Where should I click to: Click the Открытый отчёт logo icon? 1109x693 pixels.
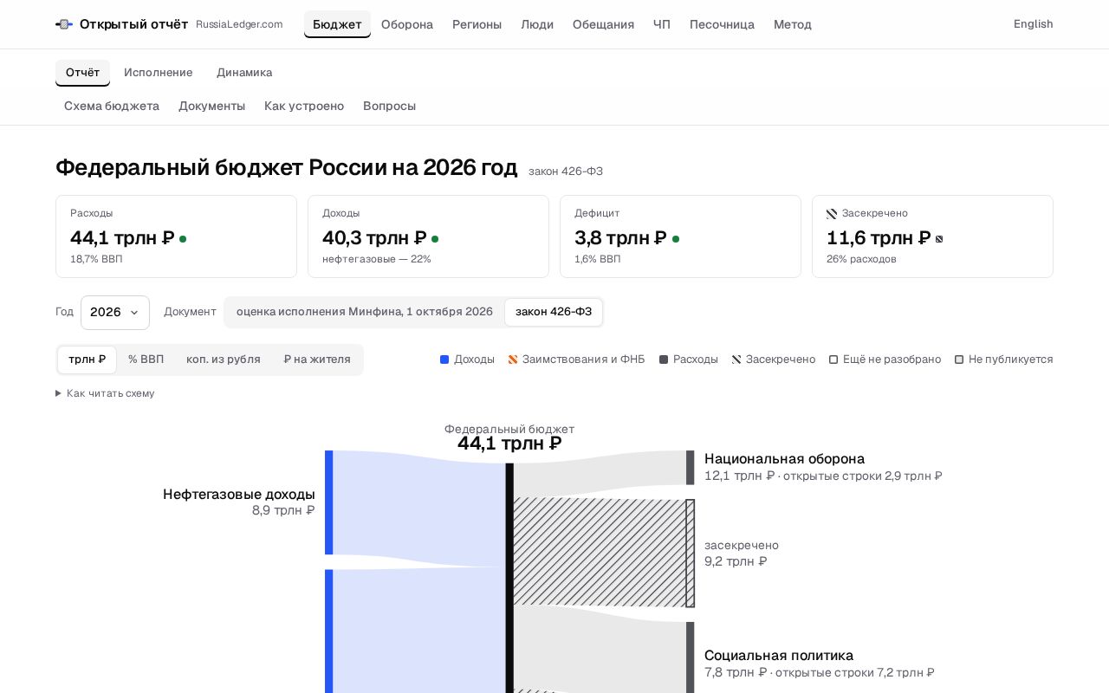tap(64, 24)
